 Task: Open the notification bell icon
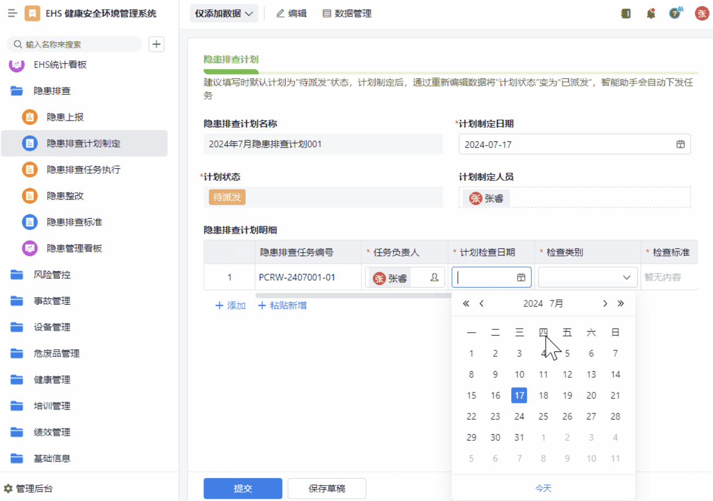(651, 14)
